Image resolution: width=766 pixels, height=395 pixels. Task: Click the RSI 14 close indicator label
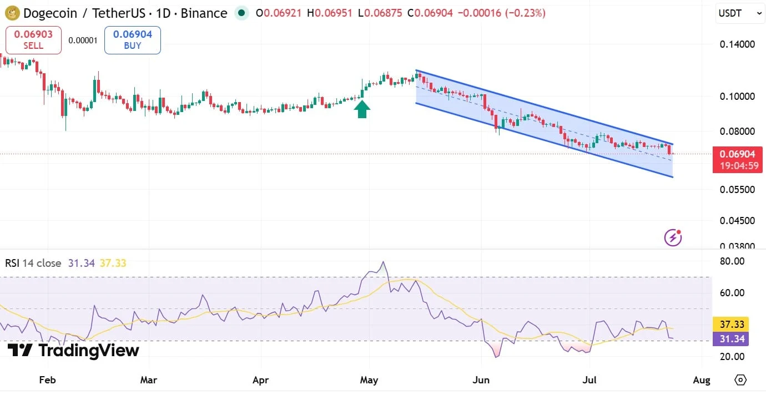(33, 263)
